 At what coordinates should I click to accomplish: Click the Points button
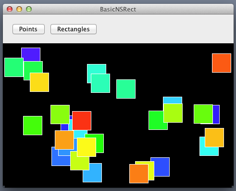pos(28,29)
